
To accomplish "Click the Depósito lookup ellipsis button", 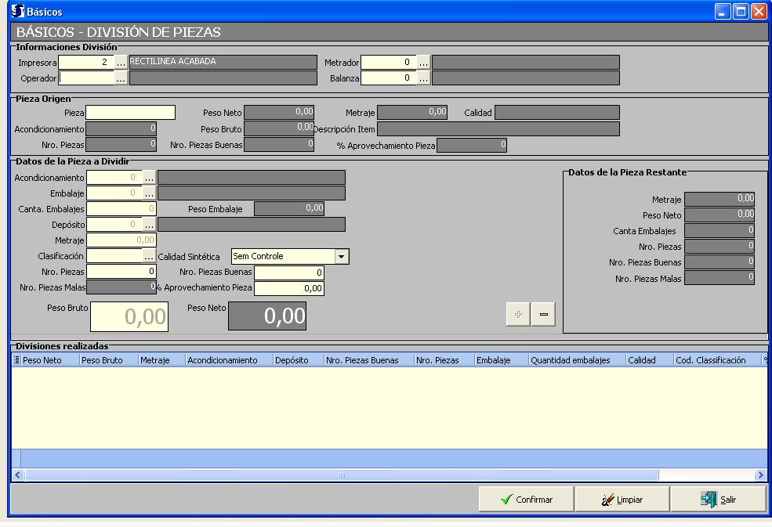I will point(149,225).
